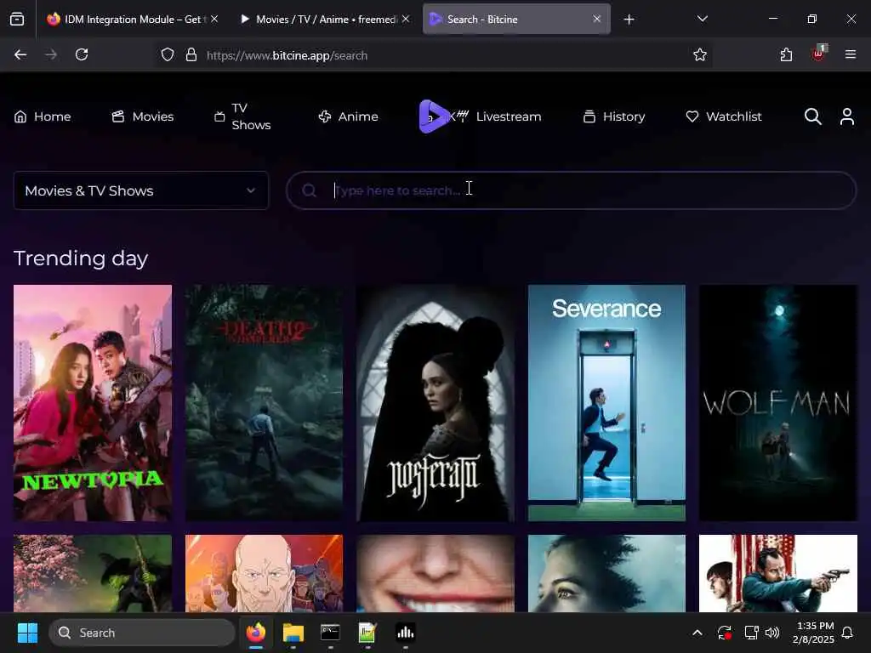The width and height of the screenshot is (871, 653).
Task: Click the Bitcine play logo
Action: [x=433, y=116]
